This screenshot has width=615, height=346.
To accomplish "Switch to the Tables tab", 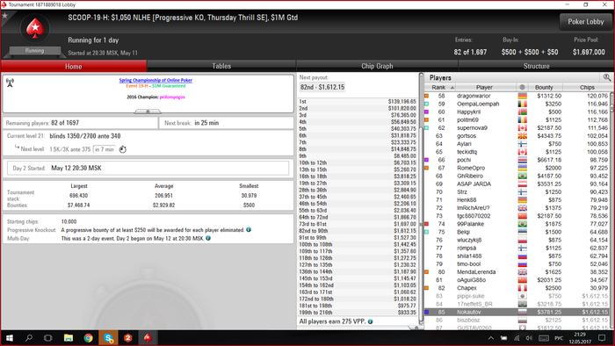I will tap(221, 66).
